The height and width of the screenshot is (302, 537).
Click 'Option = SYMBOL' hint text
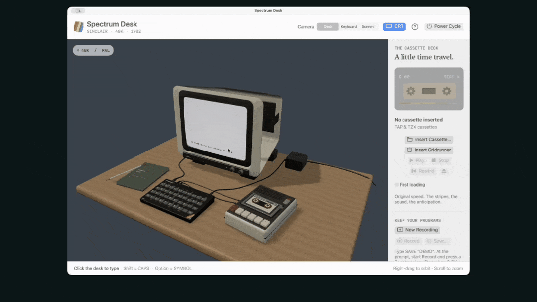pyautogui.click(x=173, y=269)
